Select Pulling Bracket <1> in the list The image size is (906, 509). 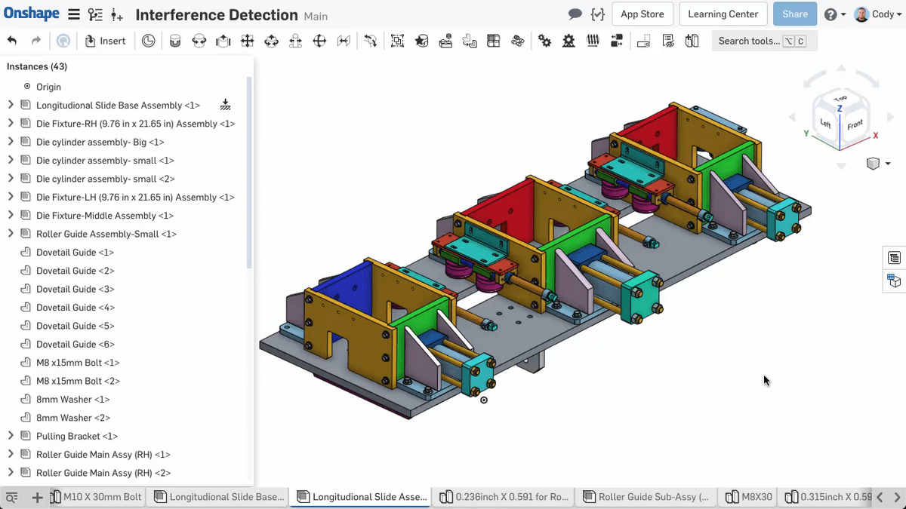coord(77,436)
